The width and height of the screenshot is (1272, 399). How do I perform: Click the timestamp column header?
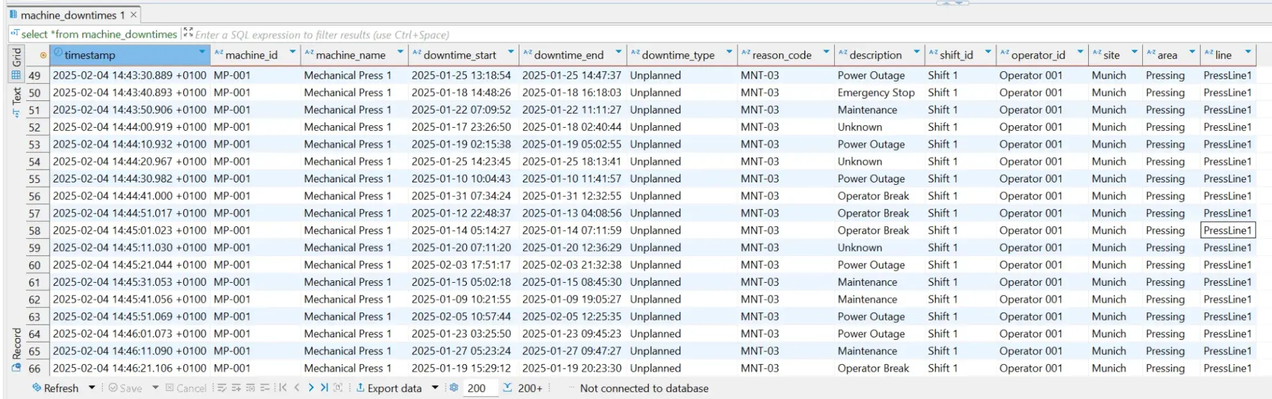[130, 55]
